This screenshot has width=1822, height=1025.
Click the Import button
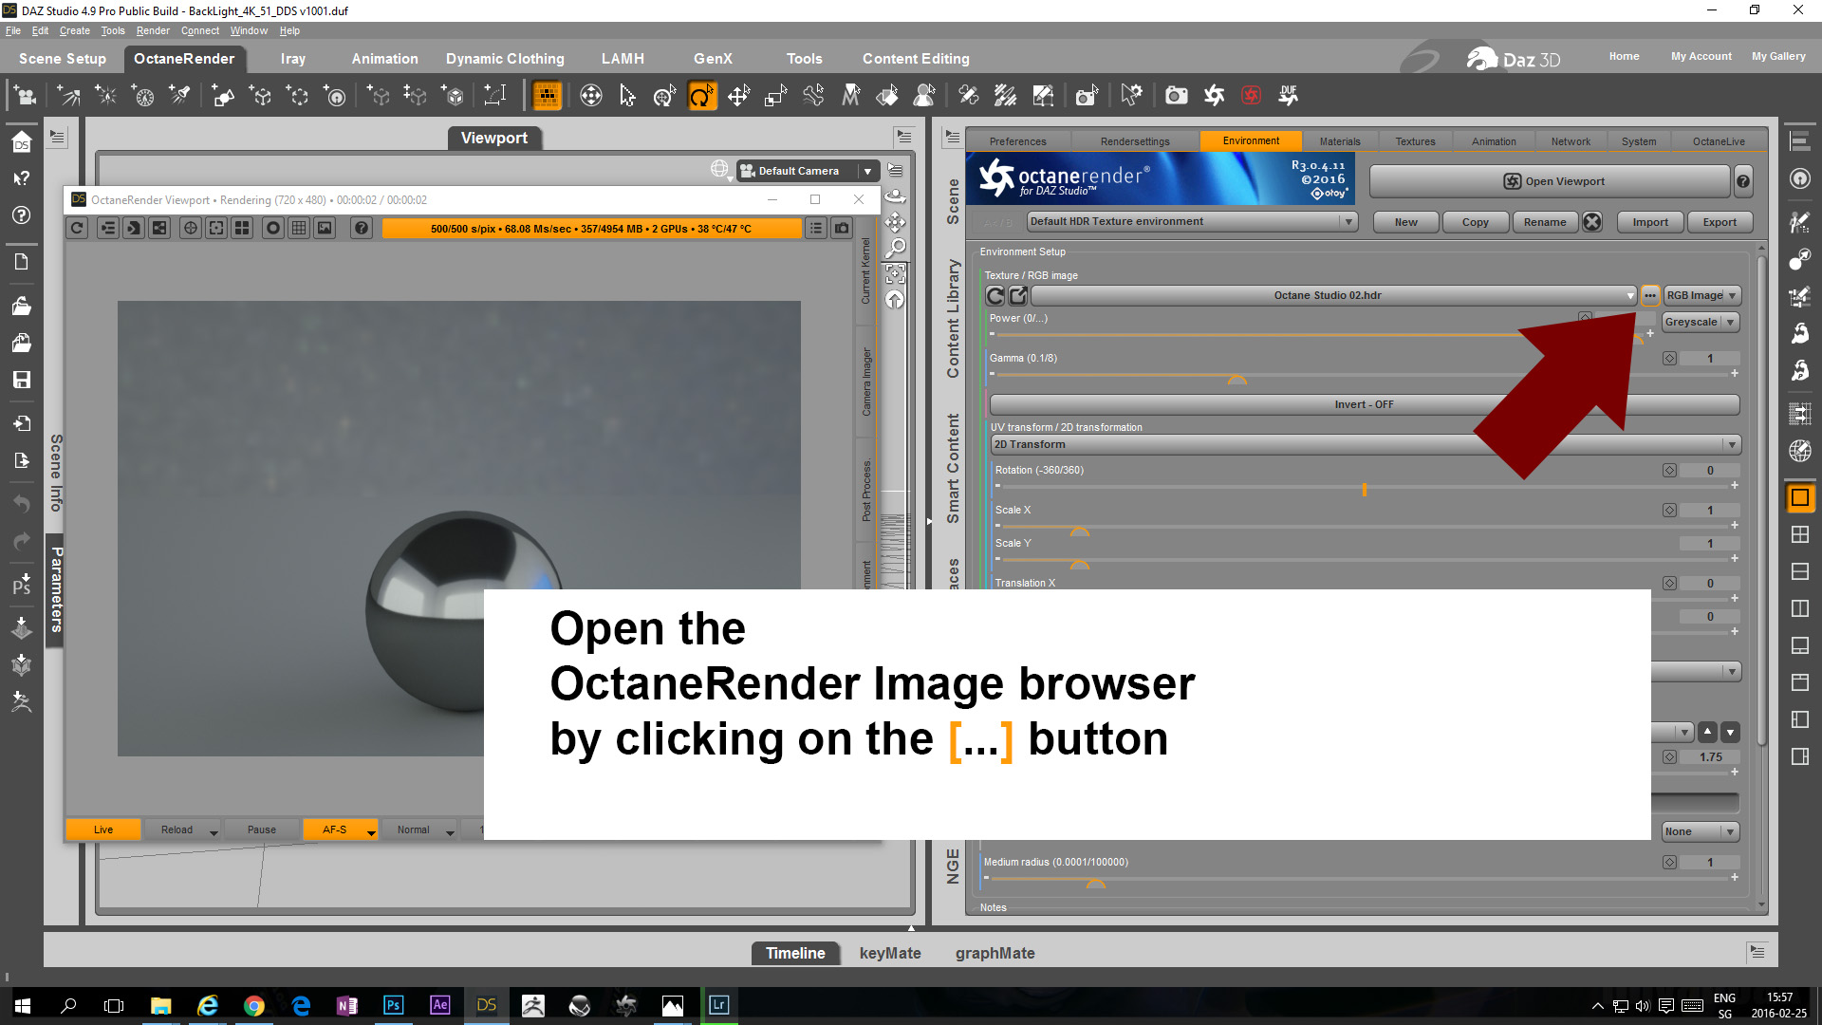click(1649, 222)
